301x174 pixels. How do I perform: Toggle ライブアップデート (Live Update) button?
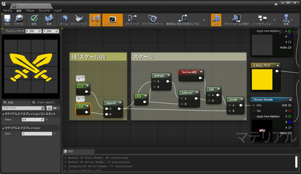153,20
